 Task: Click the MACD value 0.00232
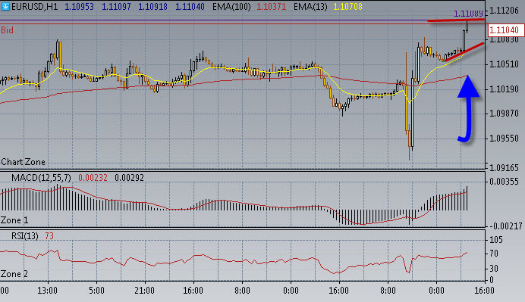click(93, 178)
